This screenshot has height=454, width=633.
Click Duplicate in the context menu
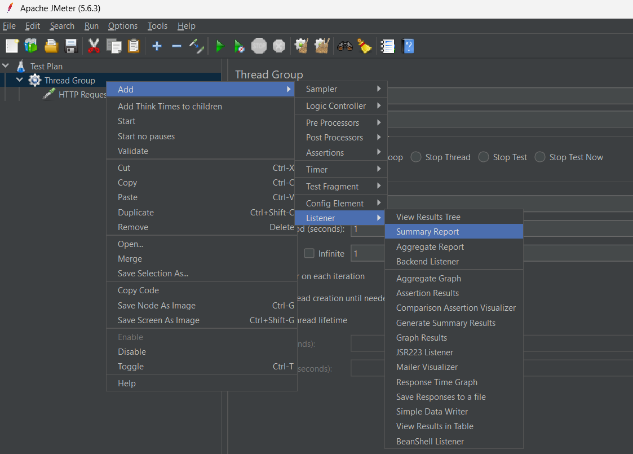click(201, 213)
